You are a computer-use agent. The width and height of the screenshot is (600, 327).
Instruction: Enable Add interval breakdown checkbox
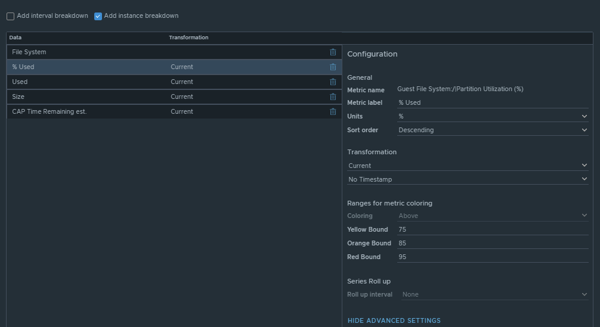tap(11, 16)
